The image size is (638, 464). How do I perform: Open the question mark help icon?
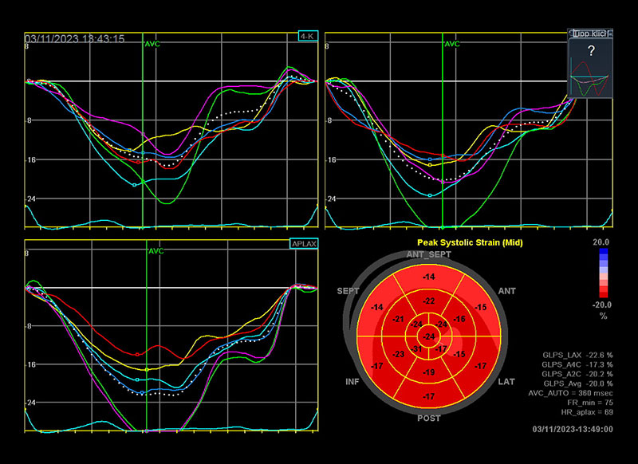(x=591, y=50)
